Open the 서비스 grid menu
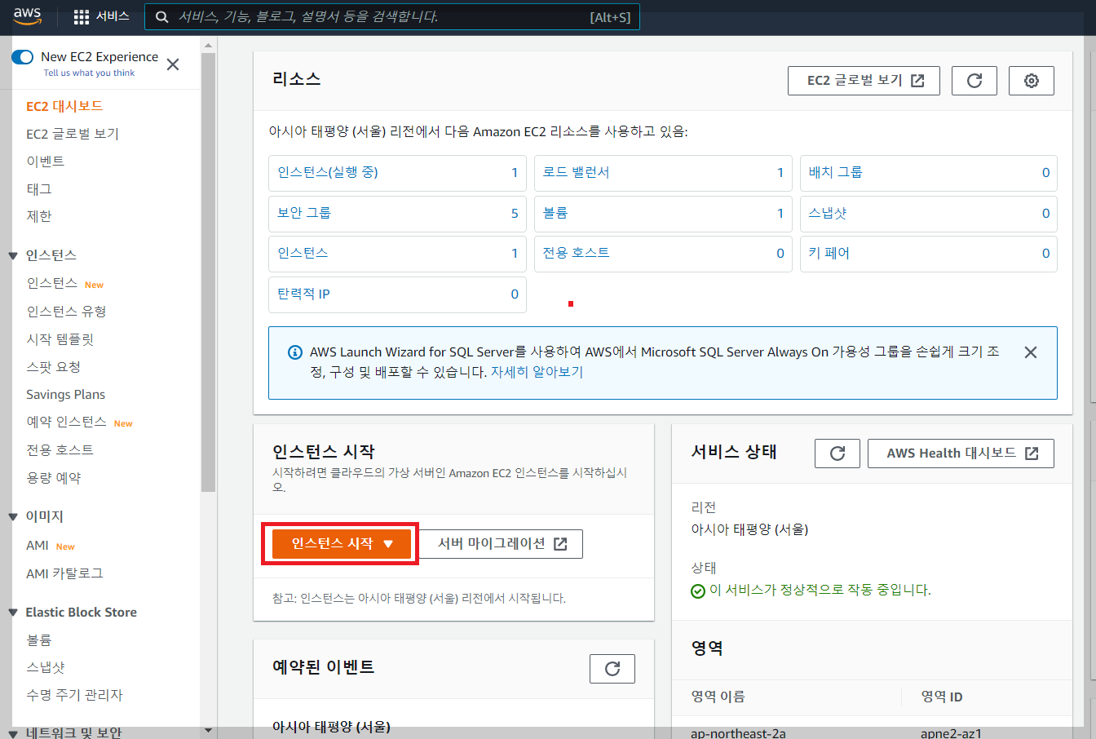 pos(102,16)
